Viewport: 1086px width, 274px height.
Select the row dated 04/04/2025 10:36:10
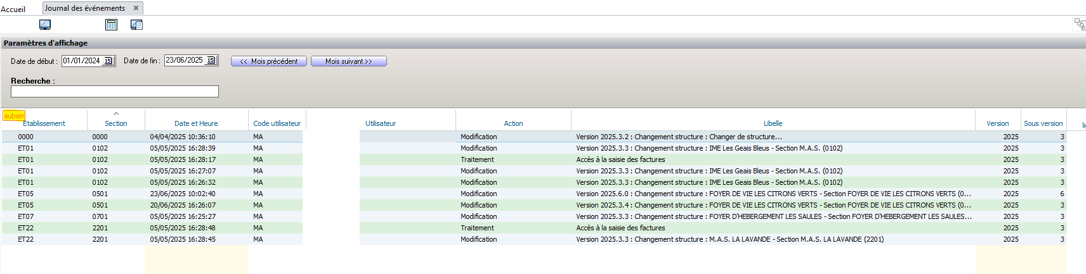(183, 137)
